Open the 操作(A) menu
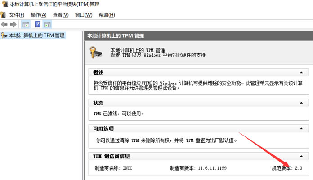This screenshot has height=180, width=313. click(x=39, y=15)
